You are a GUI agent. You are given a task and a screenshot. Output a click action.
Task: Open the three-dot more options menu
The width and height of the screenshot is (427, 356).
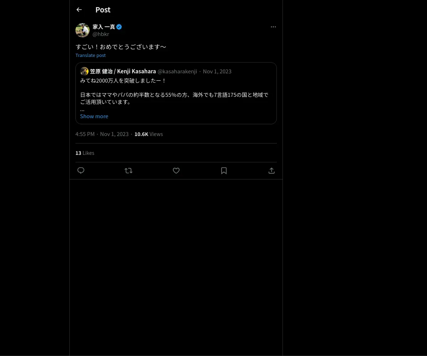tap(273, 27)
